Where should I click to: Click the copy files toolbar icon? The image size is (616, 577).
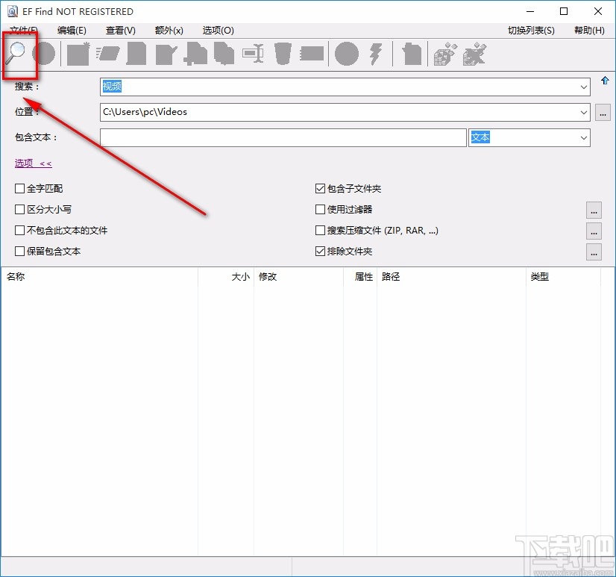click(224, 54)
